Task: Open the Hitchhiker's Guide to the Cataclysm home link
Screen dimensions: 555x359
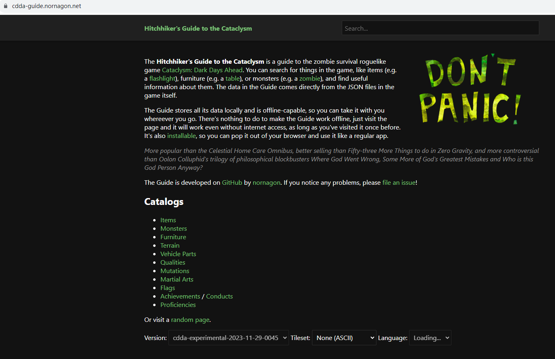Action: tap(198, 29)
